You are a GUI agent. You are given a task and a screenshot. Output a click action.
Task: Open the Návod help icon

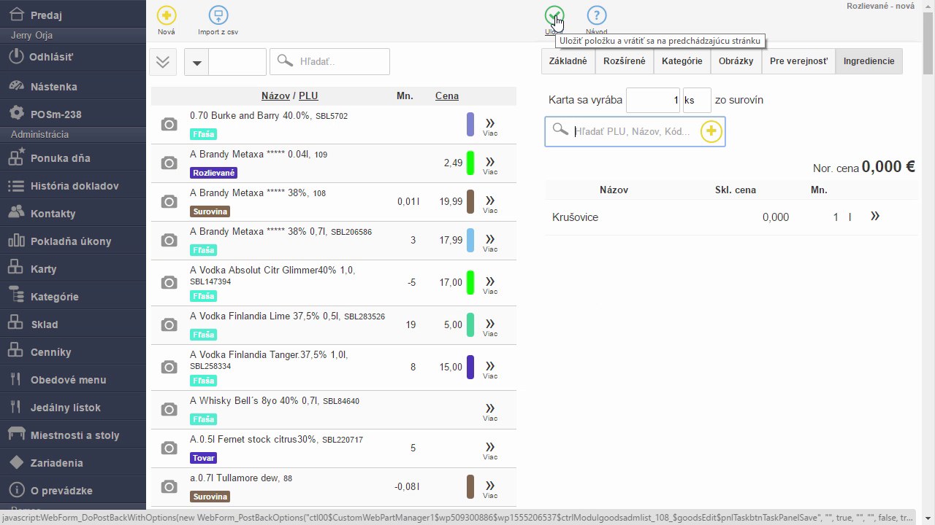click(x=597, y=15)
